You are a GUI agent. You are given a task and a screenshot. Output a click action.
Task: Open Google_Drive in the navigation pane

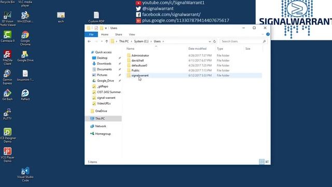click(105, 81)
